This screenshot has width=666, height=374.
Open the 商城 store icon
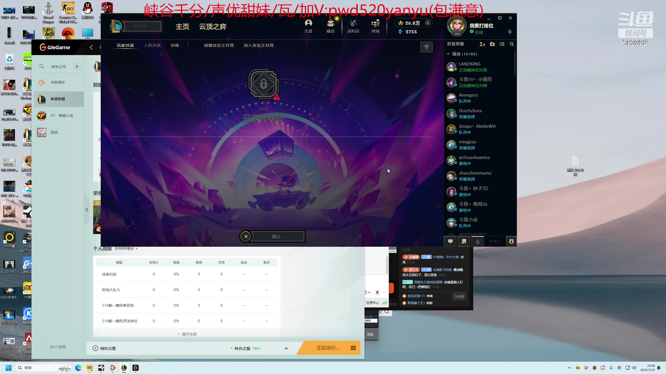point(375,26)
